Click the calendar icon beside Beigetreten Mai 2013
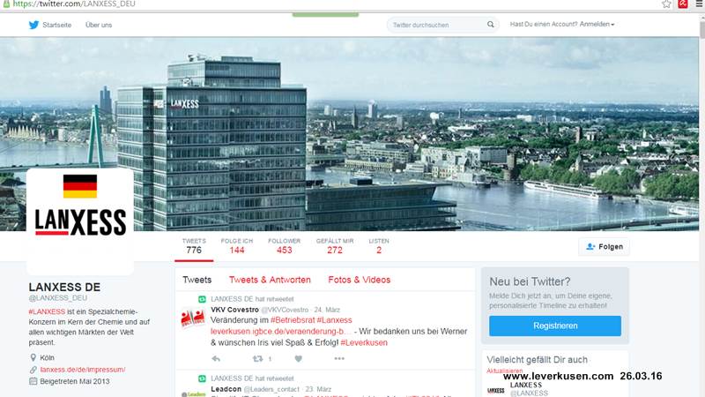This screenshot has height=397, width=705. (x=33, y=381)
